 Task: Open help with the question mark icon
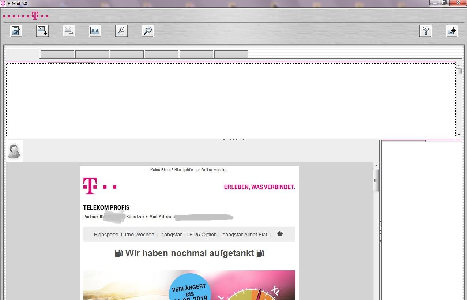point(426,31)
